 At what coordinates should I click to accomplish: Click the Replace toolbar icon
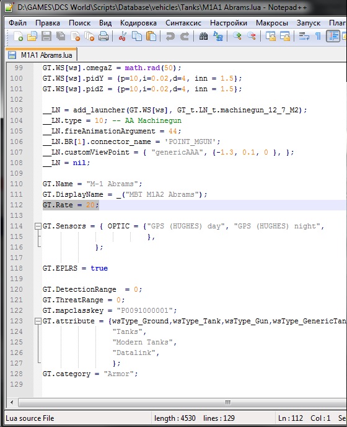point(218,36)
